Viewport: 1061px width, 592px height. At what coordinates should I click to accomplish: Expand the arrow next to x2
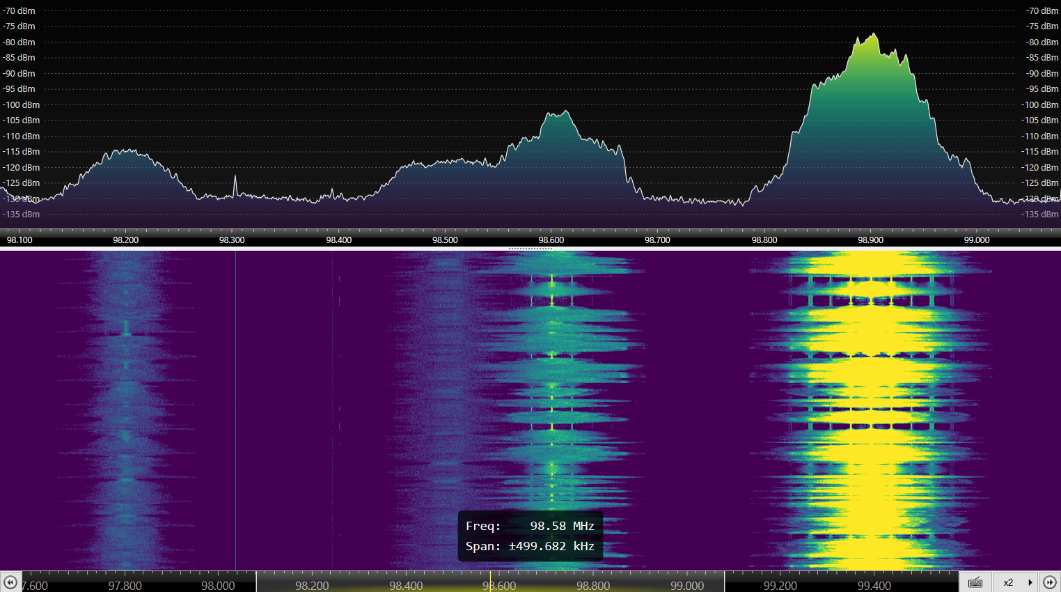pyautogui.click(x=1030, y=582)
